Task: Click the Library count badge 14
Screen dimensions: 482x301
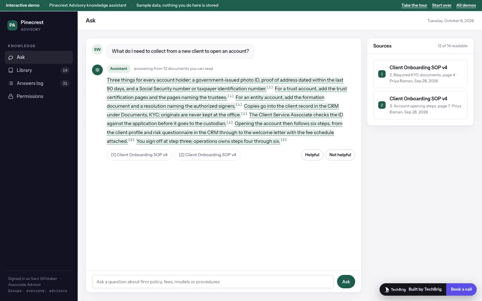Action: (x=65, y=70)
